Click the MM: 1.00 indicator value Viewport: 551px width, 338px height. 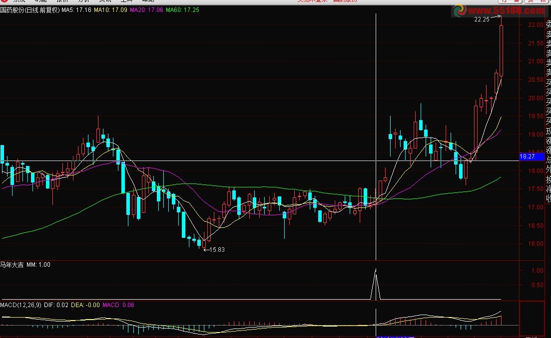pyautogui.click(x=38, y=265)
